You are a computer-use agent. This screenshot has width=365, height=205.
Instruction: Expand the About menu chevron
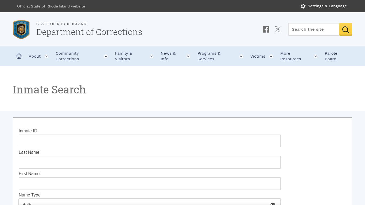point(46,56)
